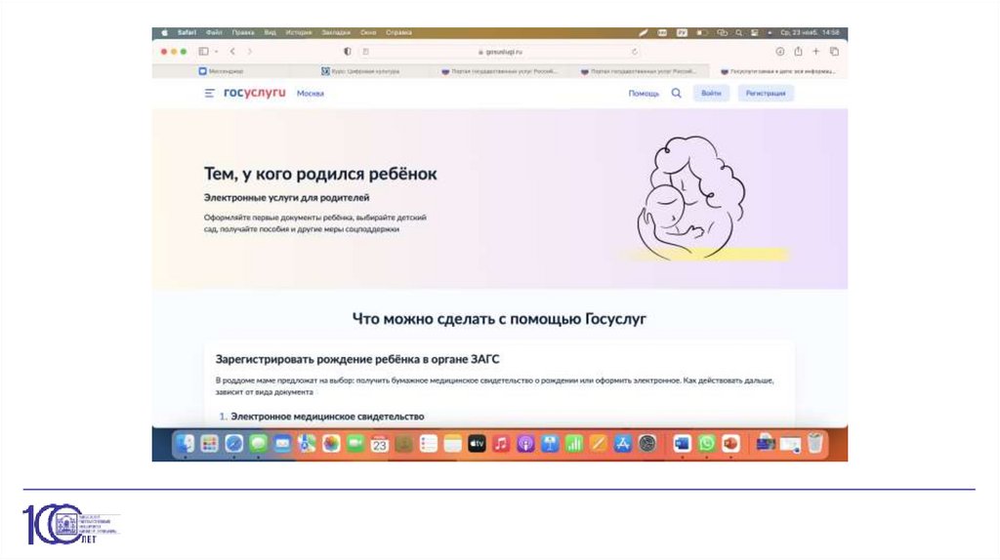The width and height of the screenshot is (1000, 560).
Task: Click the search magnifier on Gosuslugi header
Action: pos(676,94)
